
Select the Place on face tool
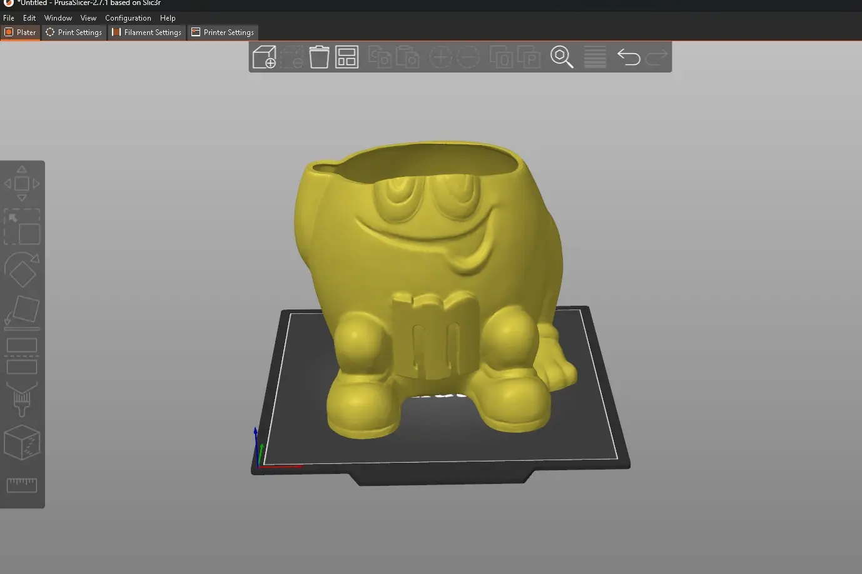pyautogui.click(x=22, y=313)
